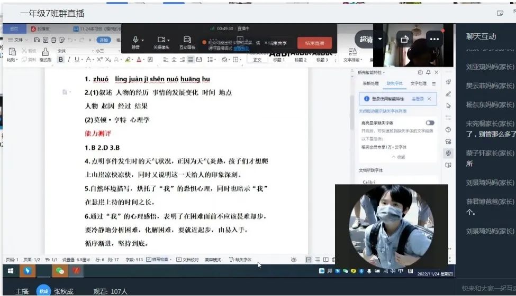Toggle the eye protection view icon in status bar

(294, 260)
